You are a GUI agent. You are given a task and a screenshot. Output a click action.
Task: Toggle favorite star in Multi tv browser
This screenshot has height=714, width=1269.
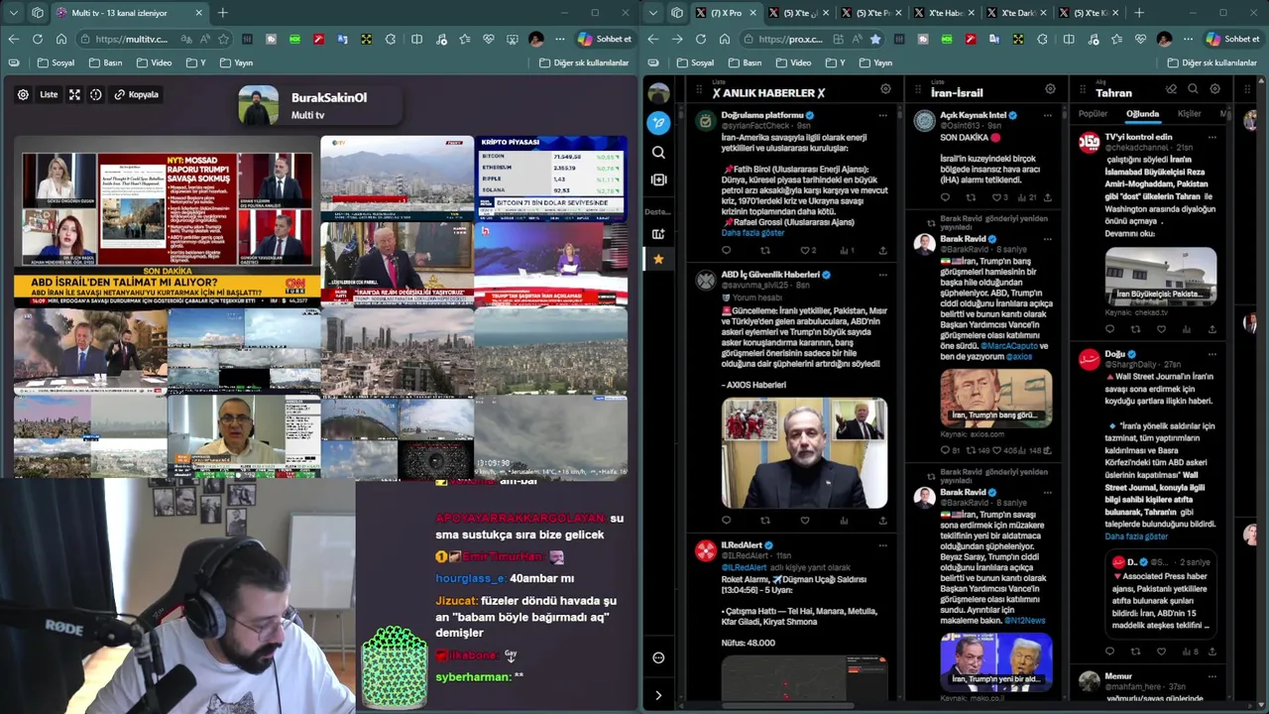(223, 39)
